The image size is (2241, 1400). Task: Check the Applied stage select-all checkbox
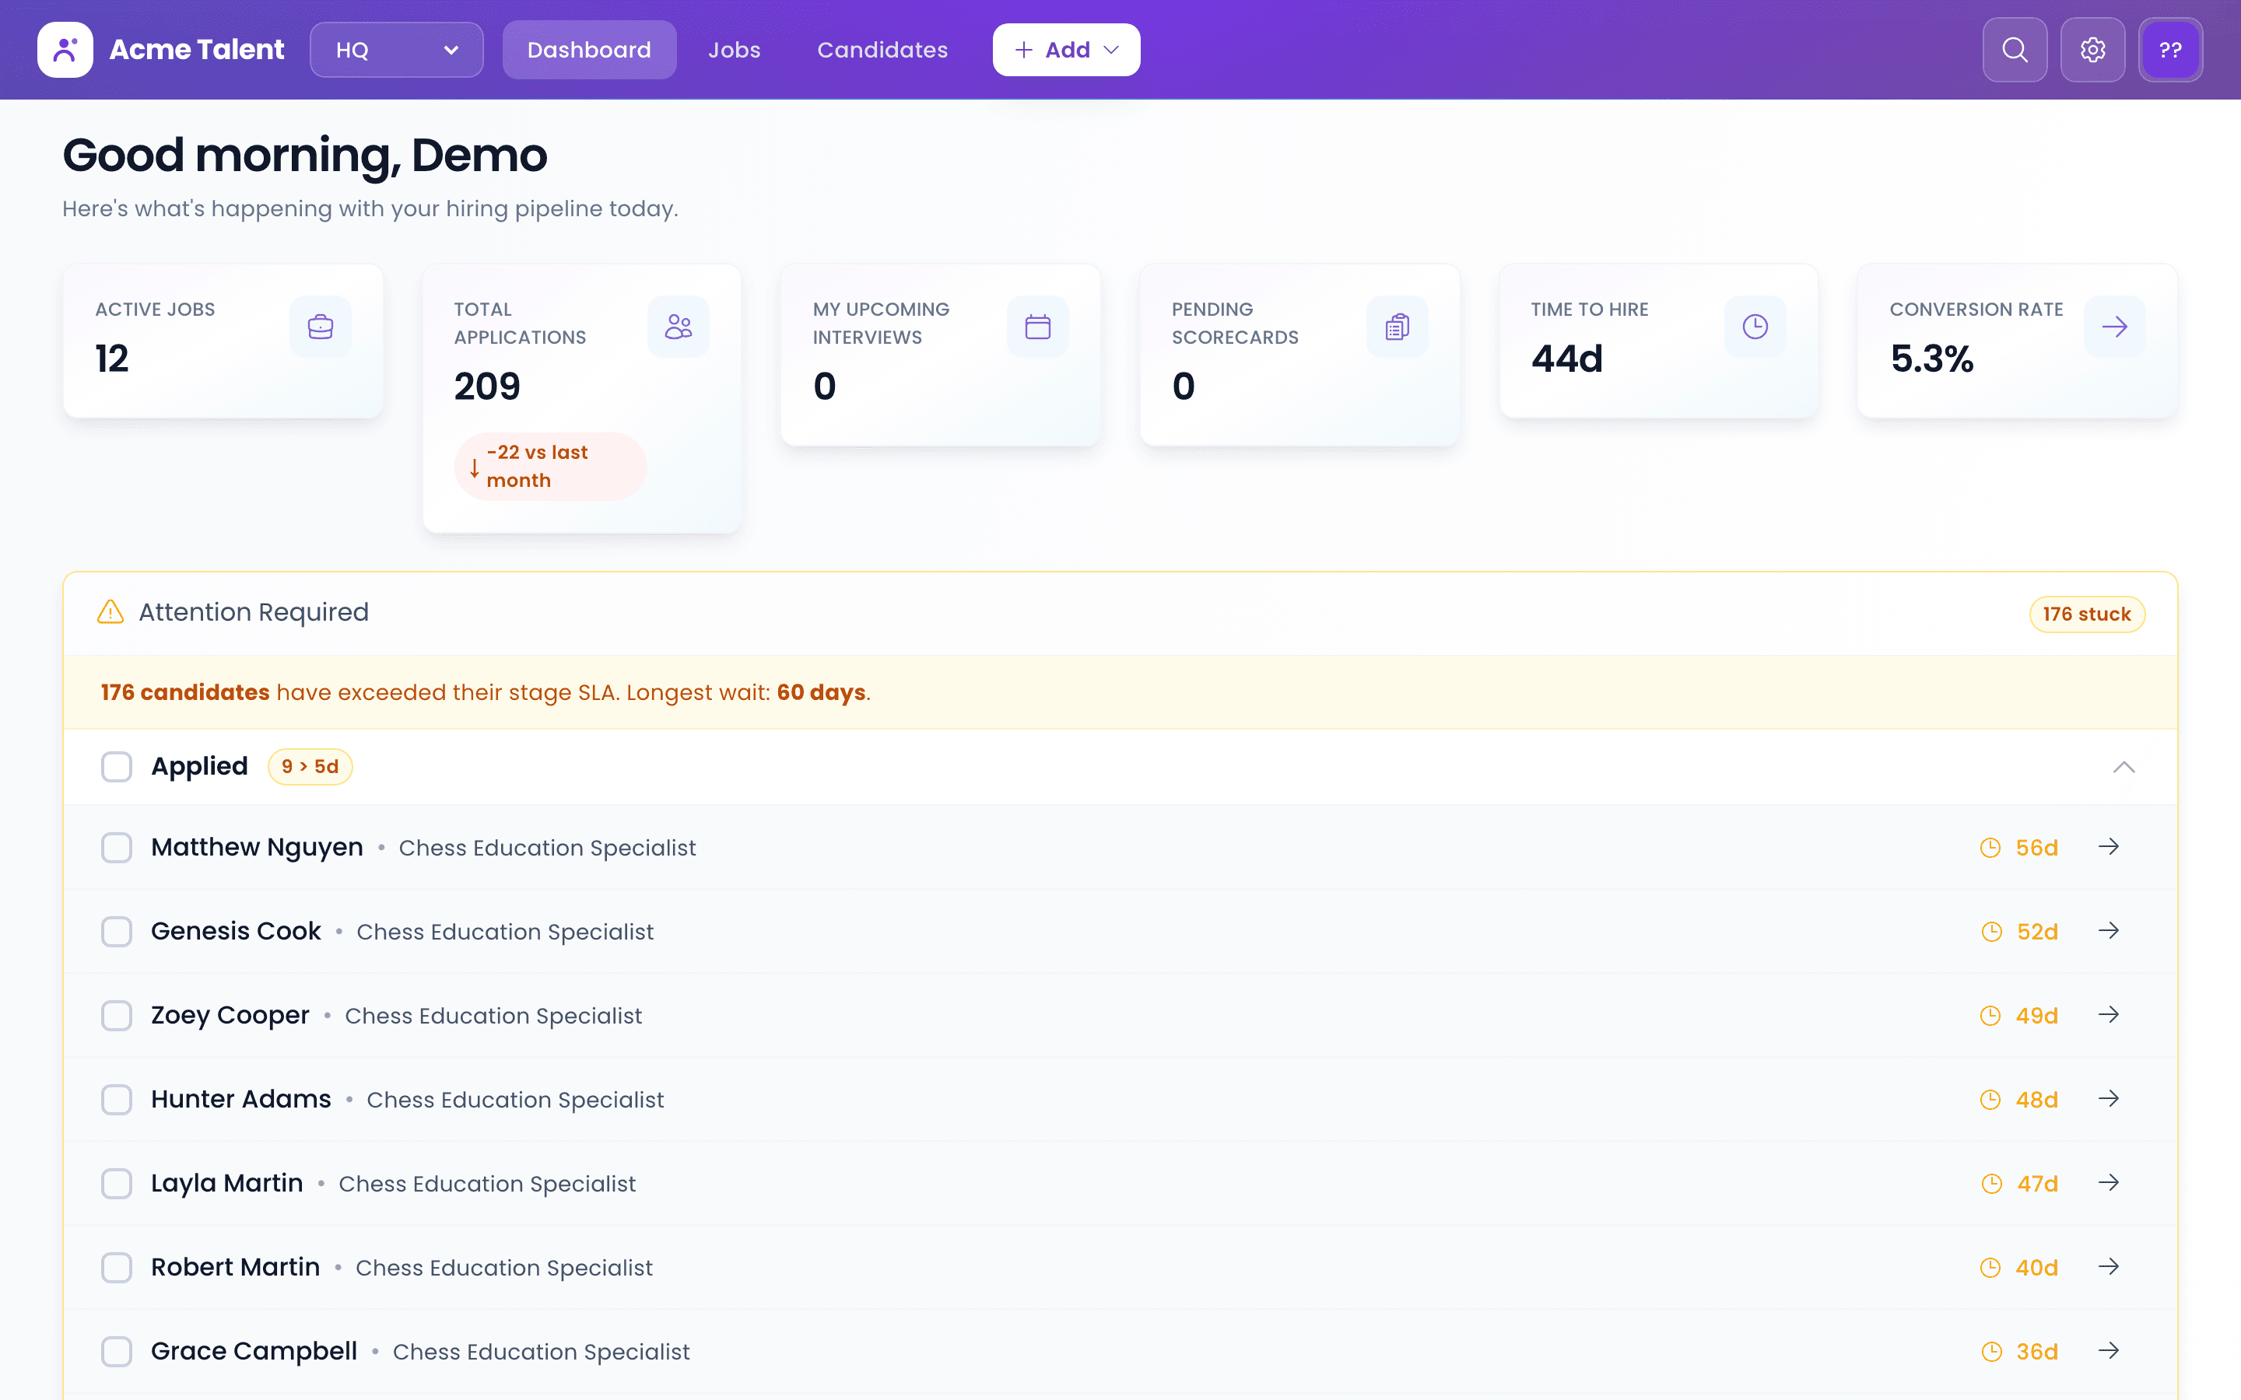pos(117,767)
